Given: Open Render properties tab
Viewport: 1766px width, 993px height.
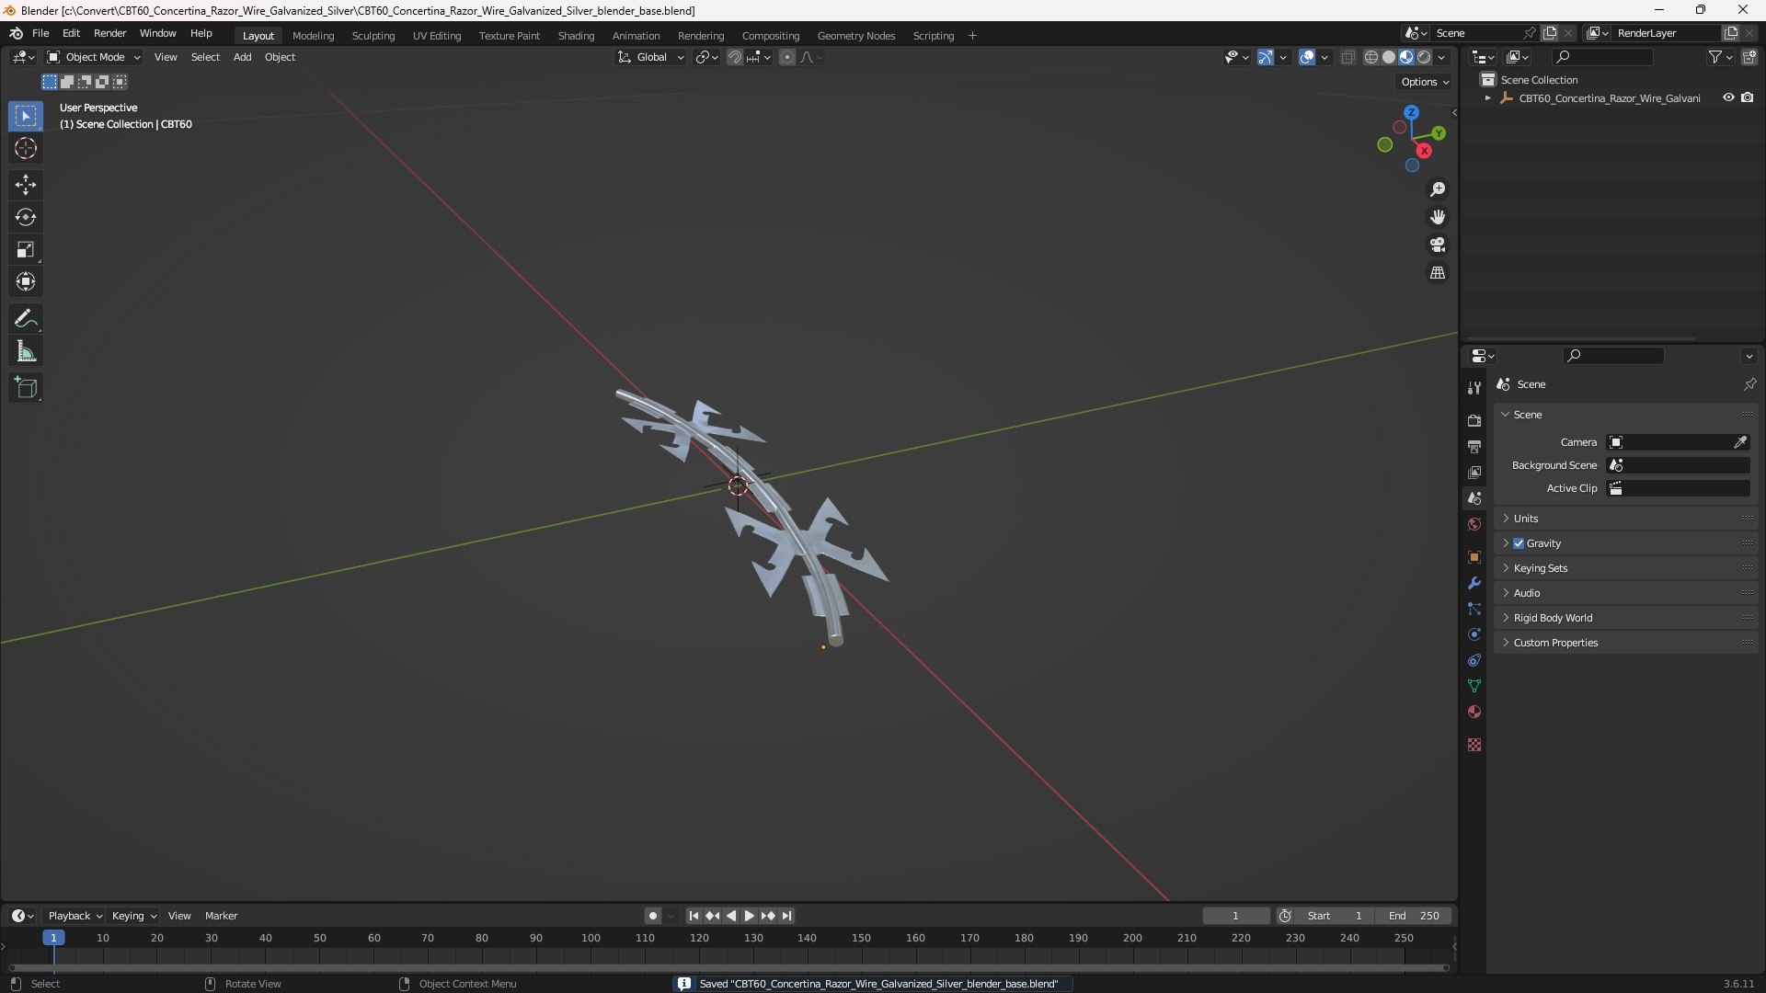Looking at the screenshot, I should point(1474,420).
